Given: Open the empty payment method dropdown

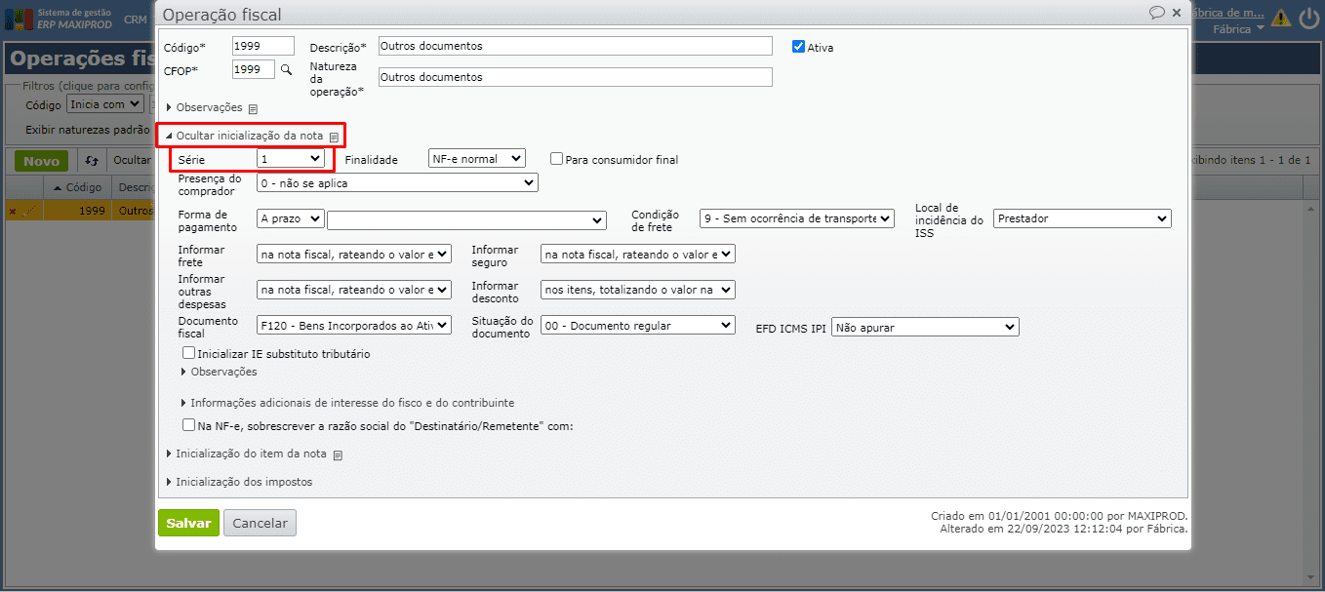Looking at the screenshot, I should tap(466, 219).
